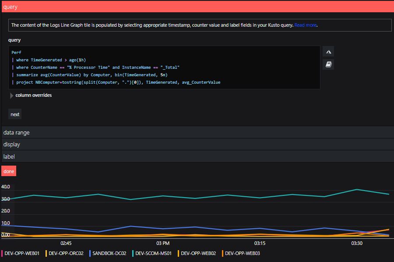Click the 02:45 time axis label
The width and height of the screenshot is (394, 262).
66,243
